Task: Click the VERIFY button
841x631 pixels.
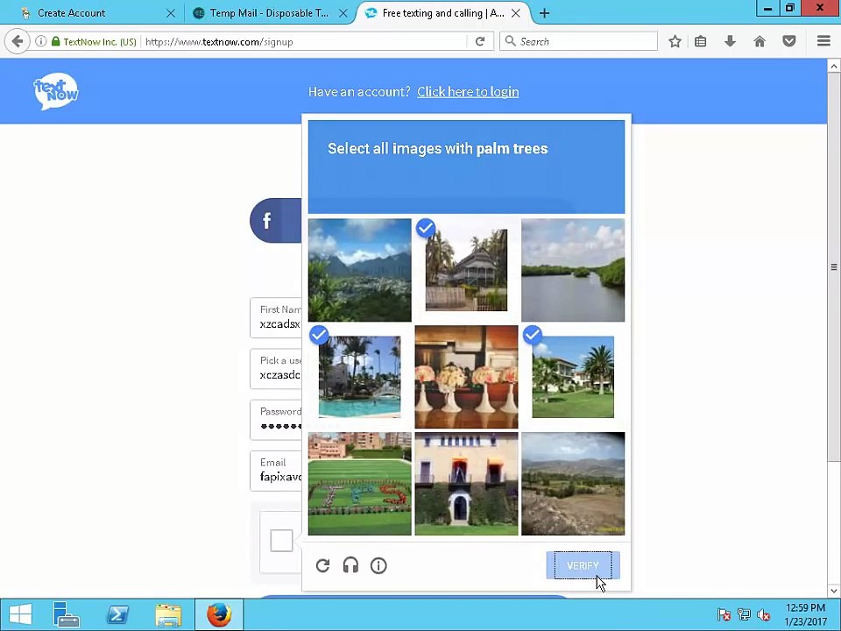Action: coord(583,565)
